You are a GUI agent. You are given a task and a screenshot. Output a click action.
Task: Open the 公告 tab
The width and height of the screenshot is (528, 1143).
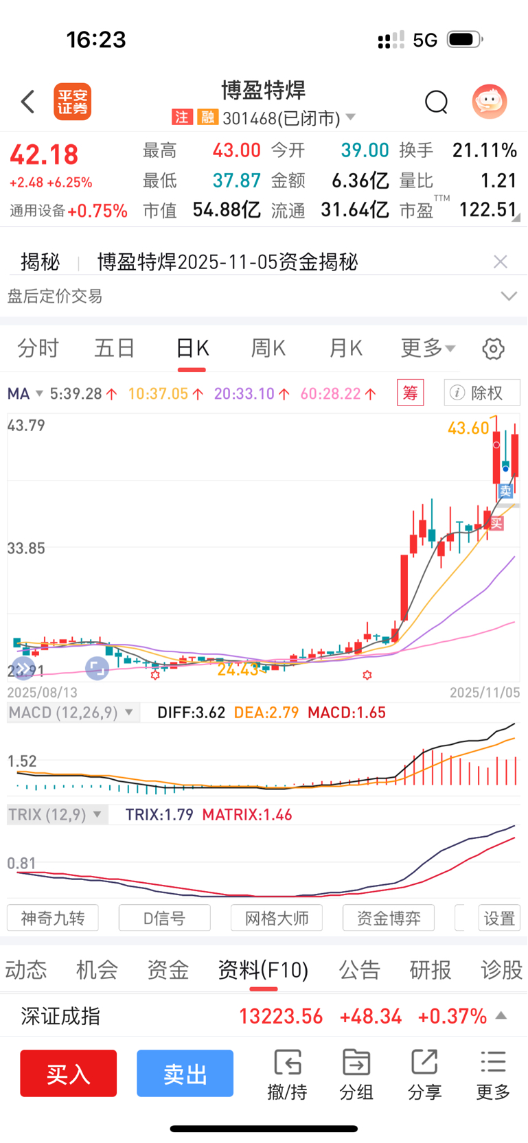360,969
